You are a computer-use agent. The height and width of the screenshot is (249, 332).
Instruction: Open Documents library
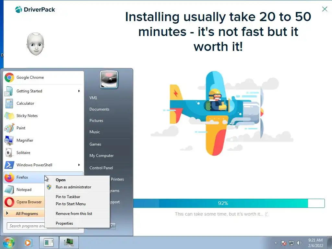tap(99, 109)
